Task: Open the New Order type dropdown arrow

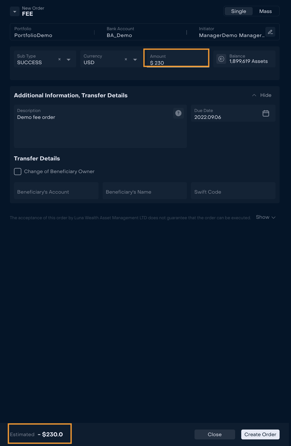Action: [x=15, y=11]
